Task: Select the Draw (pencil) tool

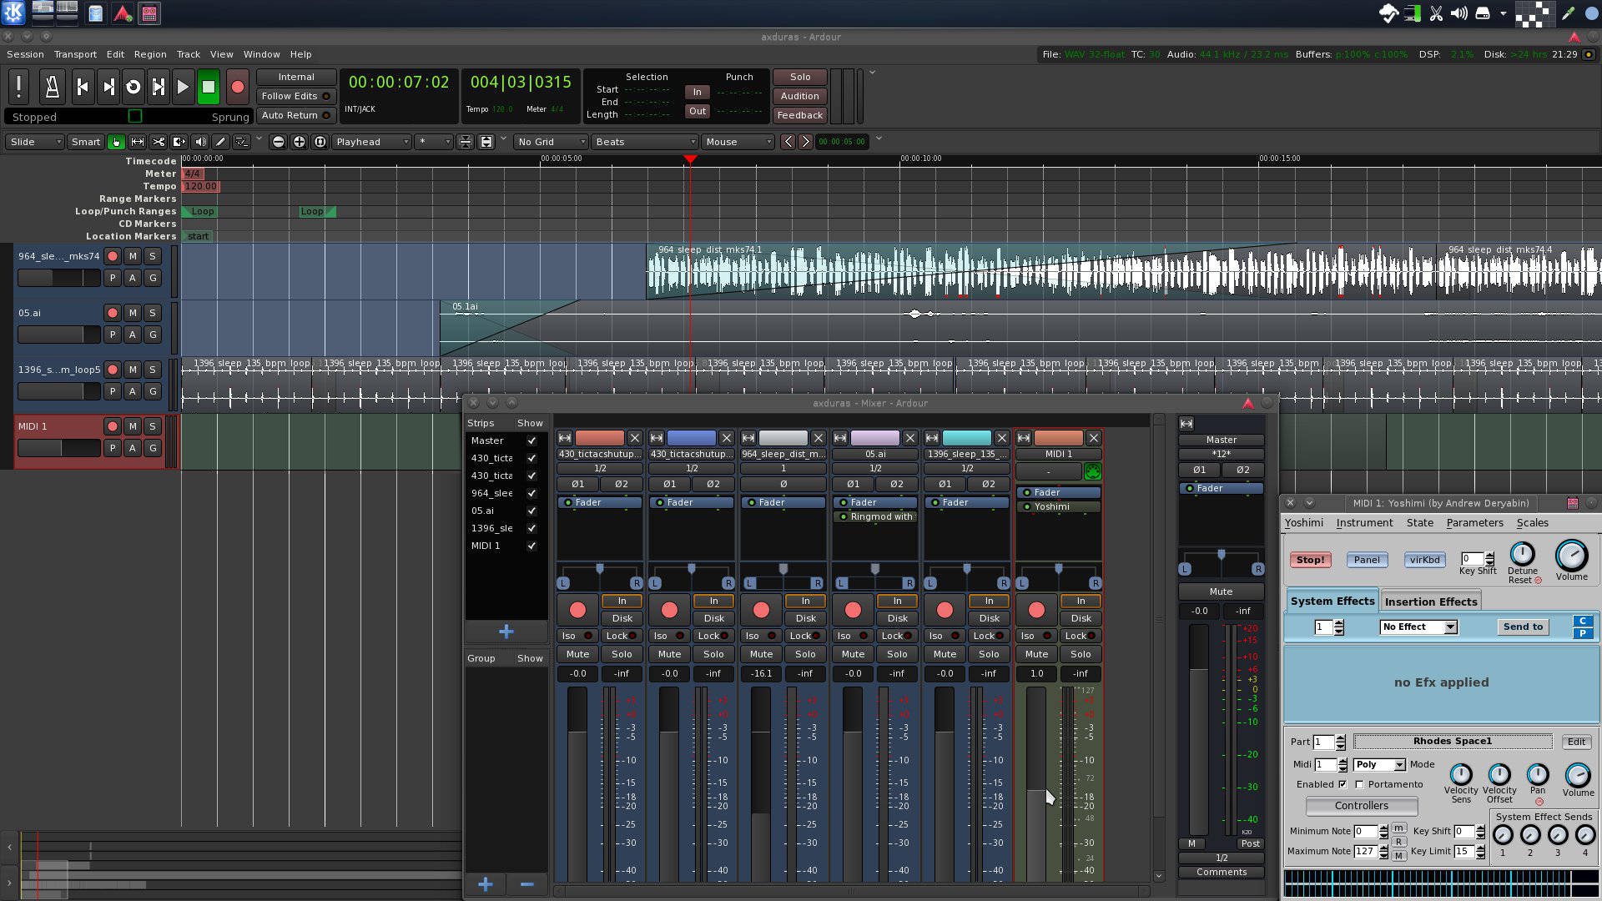Action: (x=220, y=142)
